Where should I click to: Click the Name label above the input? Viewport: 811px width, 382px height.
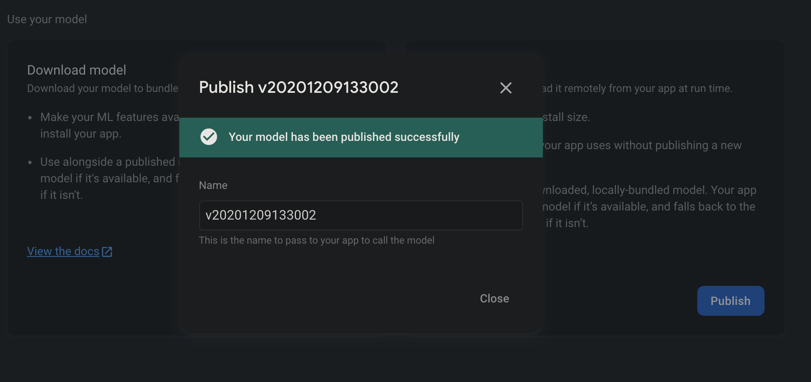point(213,185)
